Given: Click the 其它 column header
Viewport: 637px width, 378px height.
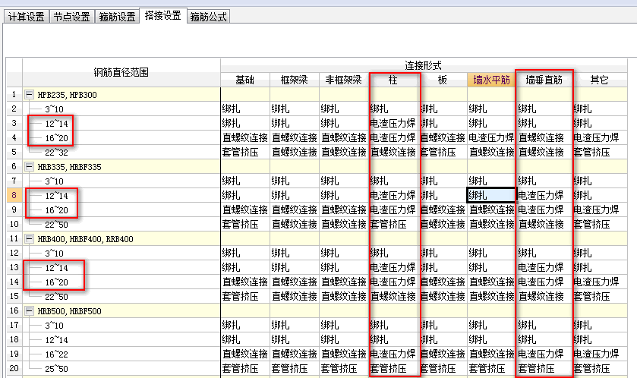Looking at the screenshot, I should pyautogui.click(x=600, y=80).
